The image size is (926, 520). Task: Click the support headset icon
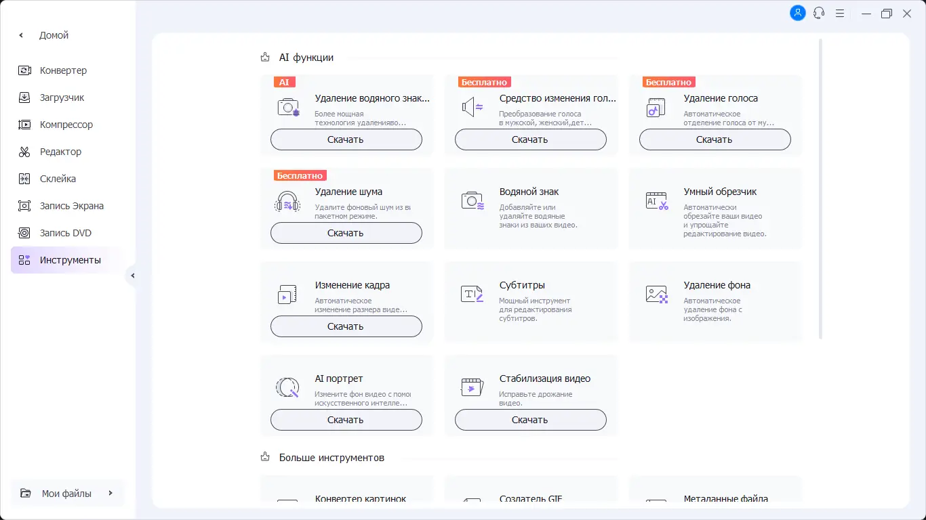pyautogui.click(x=819, y=13)
